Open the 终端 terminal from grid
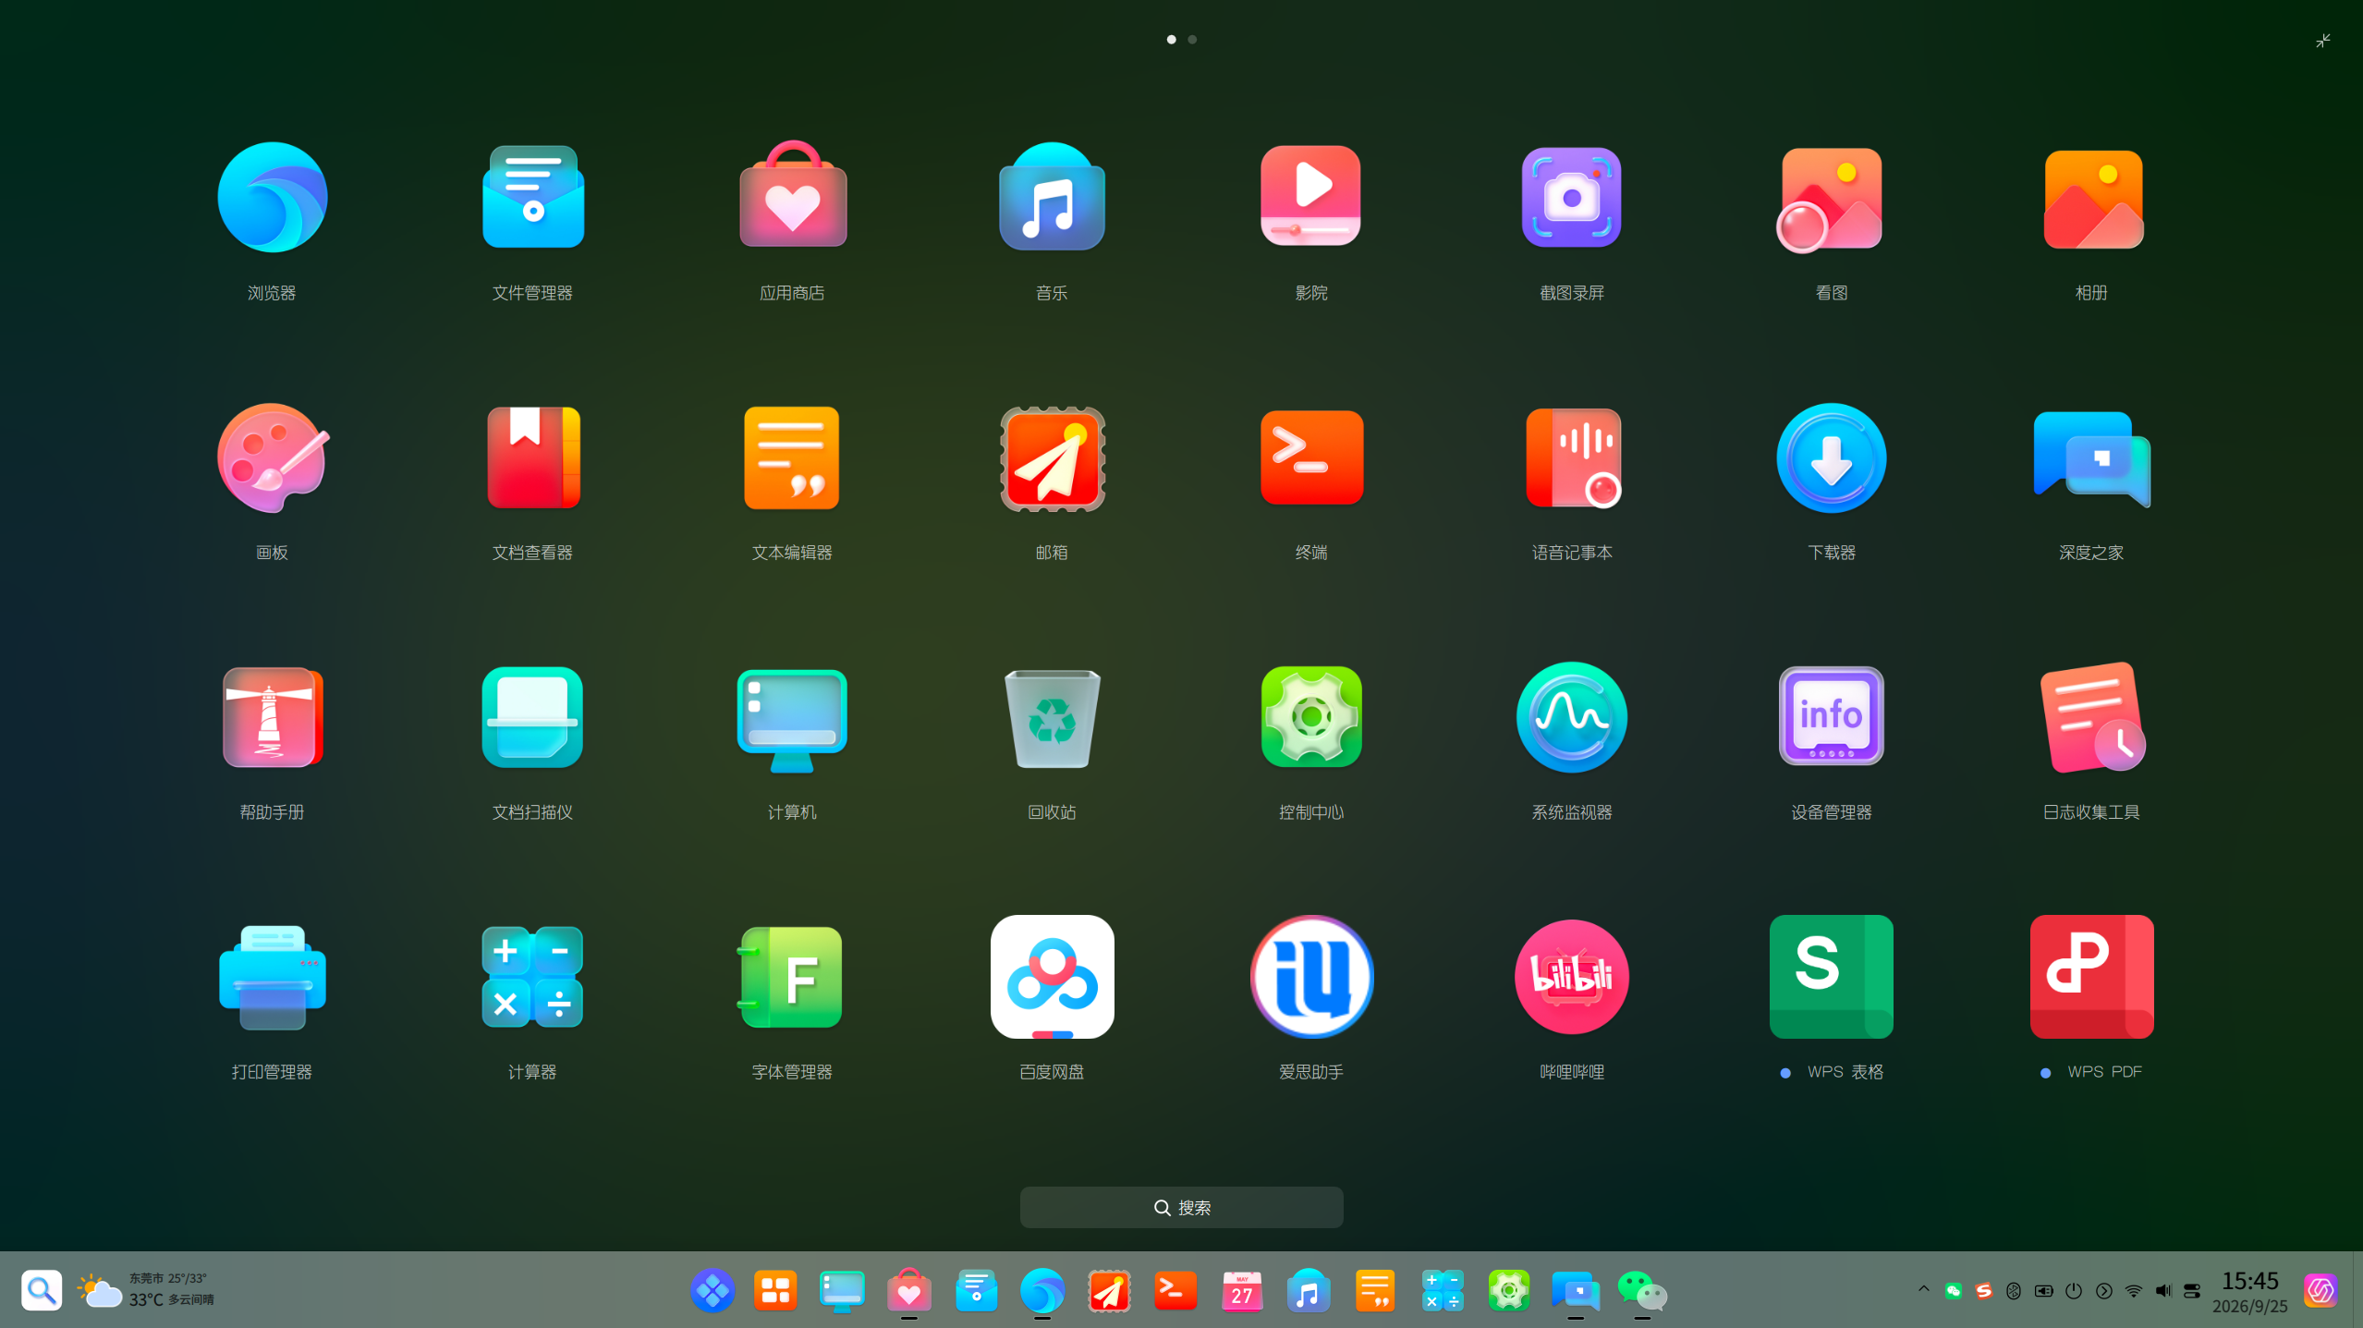Image resolution: width=2363 pixels, height=1328 pixels. 1311,457
